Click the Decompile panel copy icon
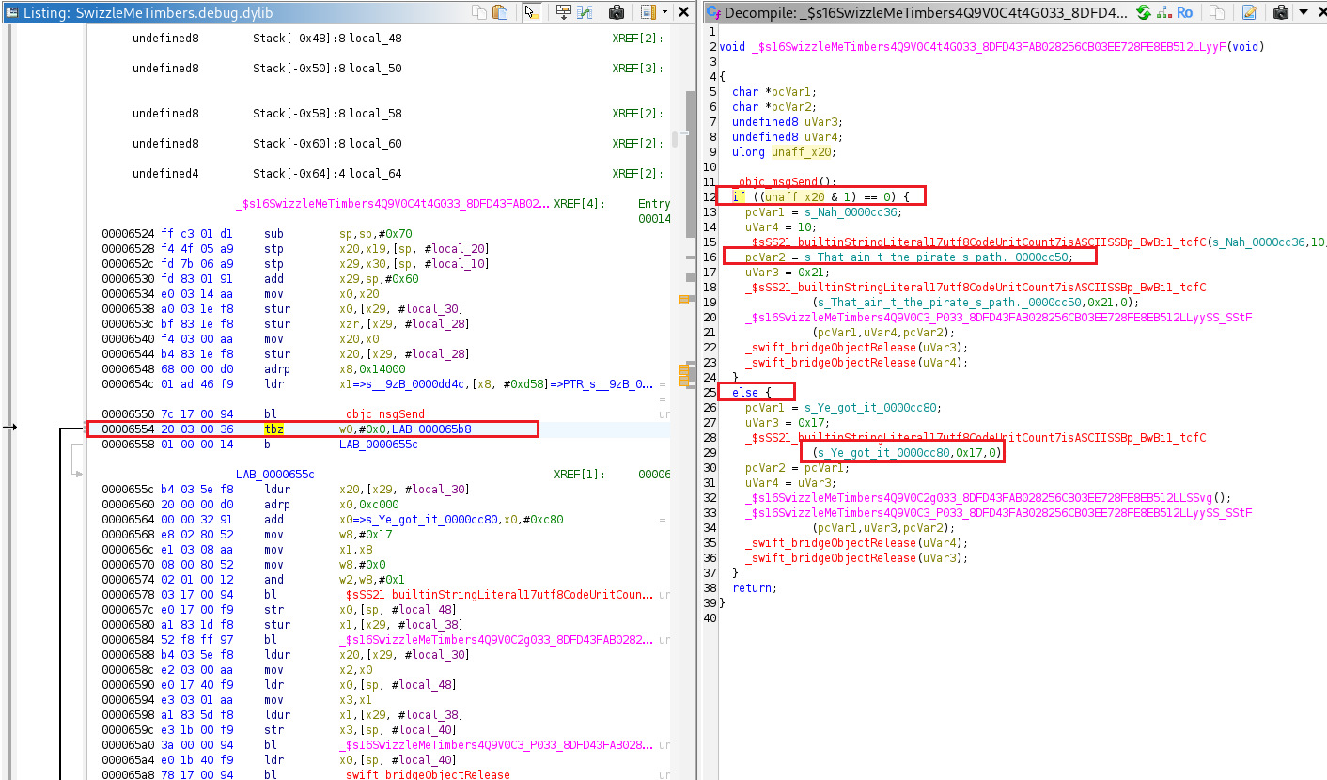Screen dimensions: 1327x780 pyautogui.click(x=1217, y=12)
